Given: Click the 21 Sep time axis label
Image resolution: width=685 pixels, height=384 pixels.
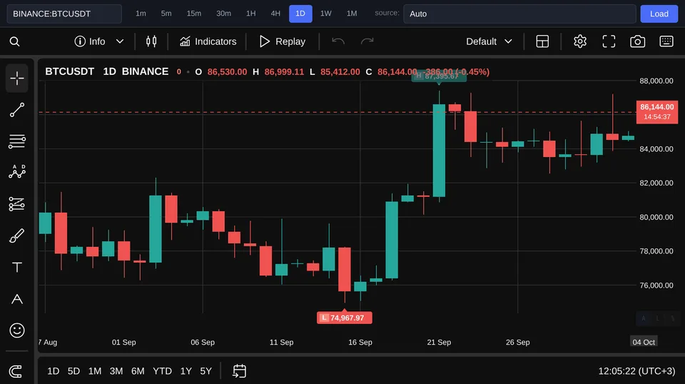Looking at the screenshot, I should [x=439, y=342].
